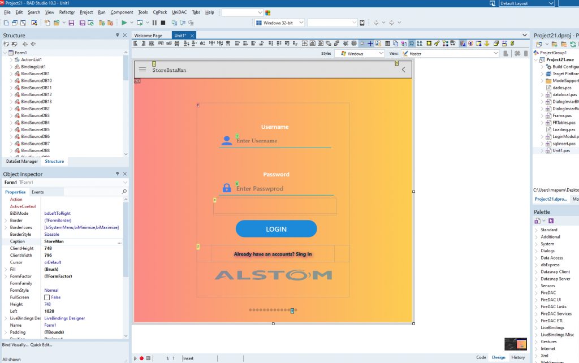Image resolution: width=579 pixels, height=363 pixels.
Task: Click the CnPack align left edges icon
Action: [x=136, y=43]
